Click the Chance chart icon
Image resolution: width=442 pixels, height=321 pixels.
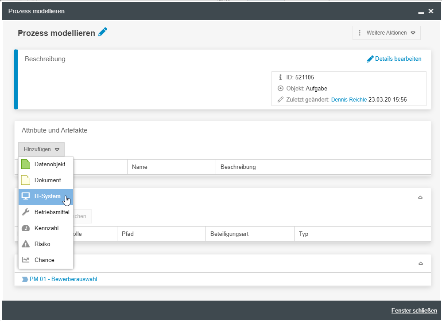[x=26, y=260]
